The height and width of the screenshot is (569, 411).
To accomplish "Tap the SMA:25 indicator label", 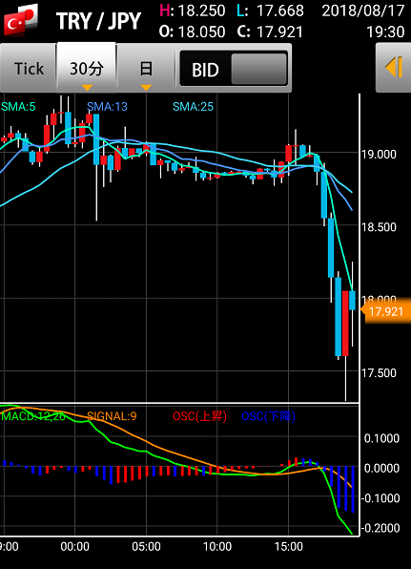I will pos(193,107).
